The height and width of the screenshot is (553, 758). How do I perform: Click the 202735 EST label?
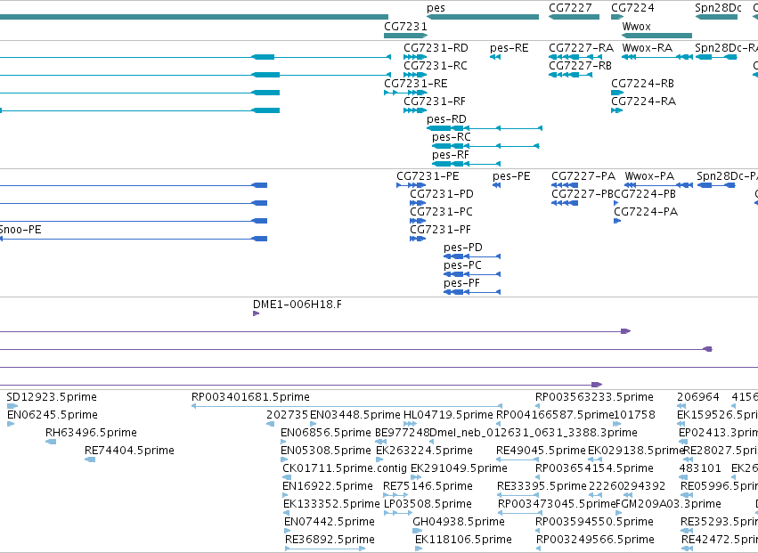[287, 415]
